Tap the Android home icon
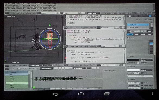Screen dimensions: 159x100 81,94
